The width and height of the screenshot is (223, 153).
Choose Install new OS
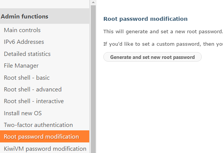(x=23, y=113)
